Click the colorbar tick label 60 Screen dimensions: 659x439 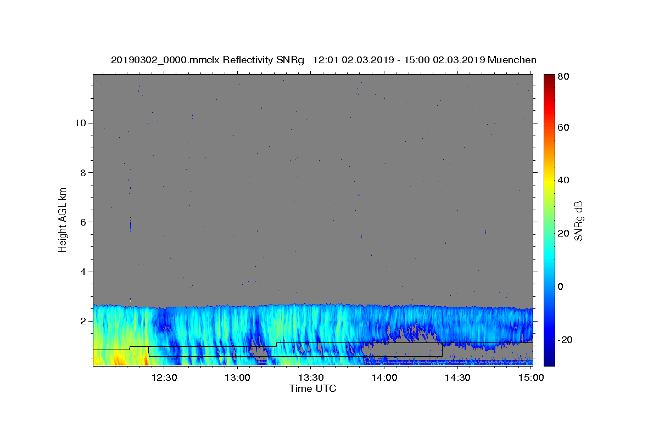(x=564, y=127)
